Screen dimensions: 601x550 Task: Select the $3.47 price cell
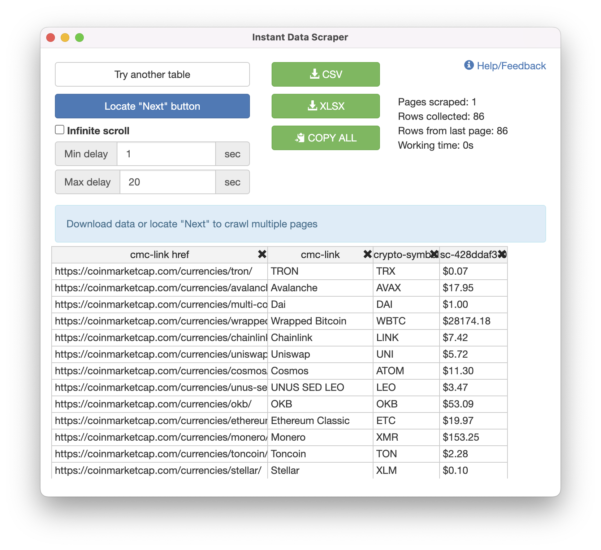click(x=473, y=388)
